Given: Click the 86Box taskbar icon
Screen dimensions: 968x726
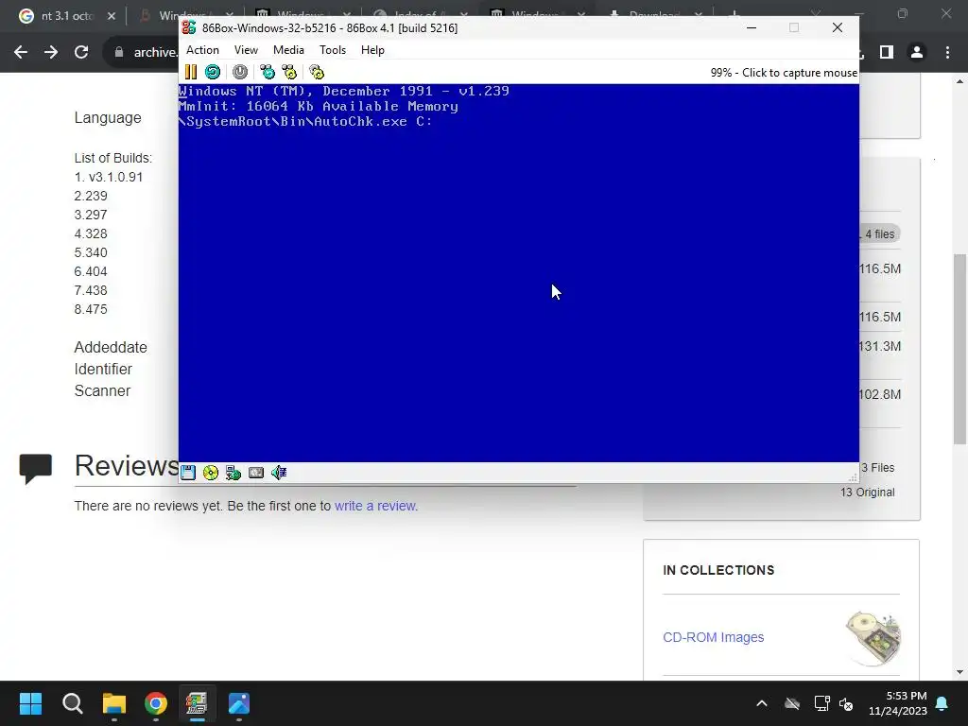Looking at the screenshot, I should (x=197, y=703).
